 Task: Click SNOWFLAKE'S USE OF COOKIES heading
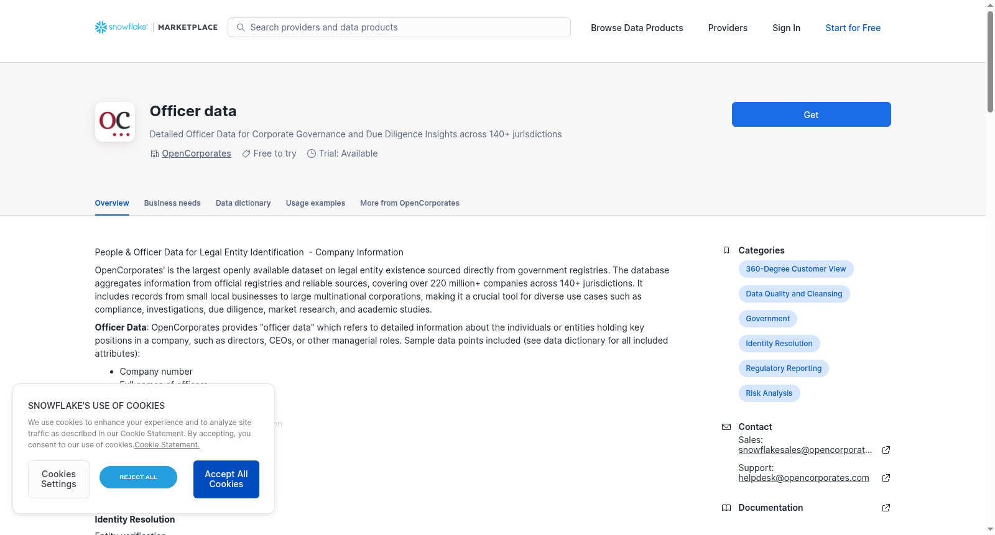coord(96,406)
